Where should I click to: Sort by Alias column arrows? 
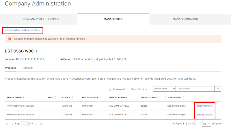click(x=55, y=97)
